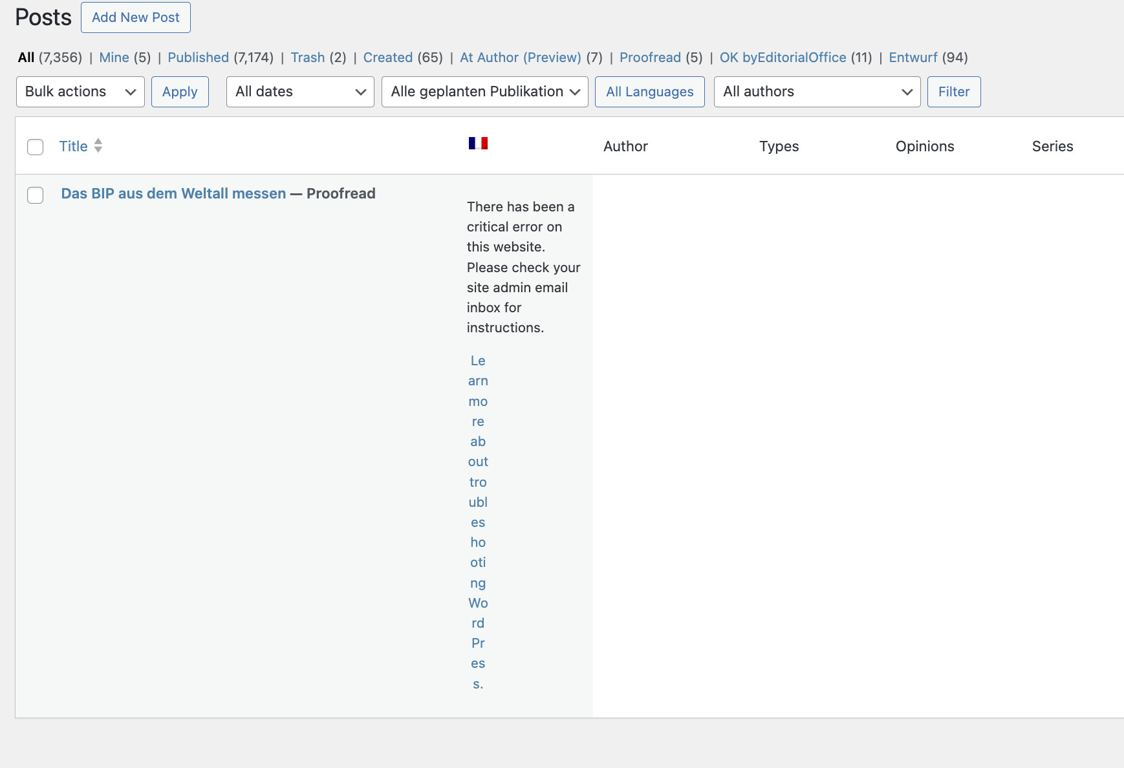Expand the All authors dropdown
The width and height of the screenshot is (1124, 768).
coord(817,92)
